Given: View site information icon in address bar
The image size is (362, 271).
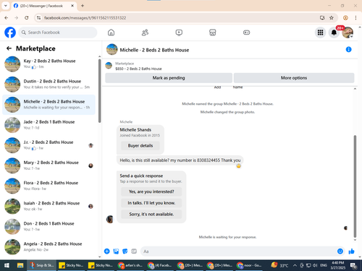Looking at the screenshot, I should click(x=38, y=17).
